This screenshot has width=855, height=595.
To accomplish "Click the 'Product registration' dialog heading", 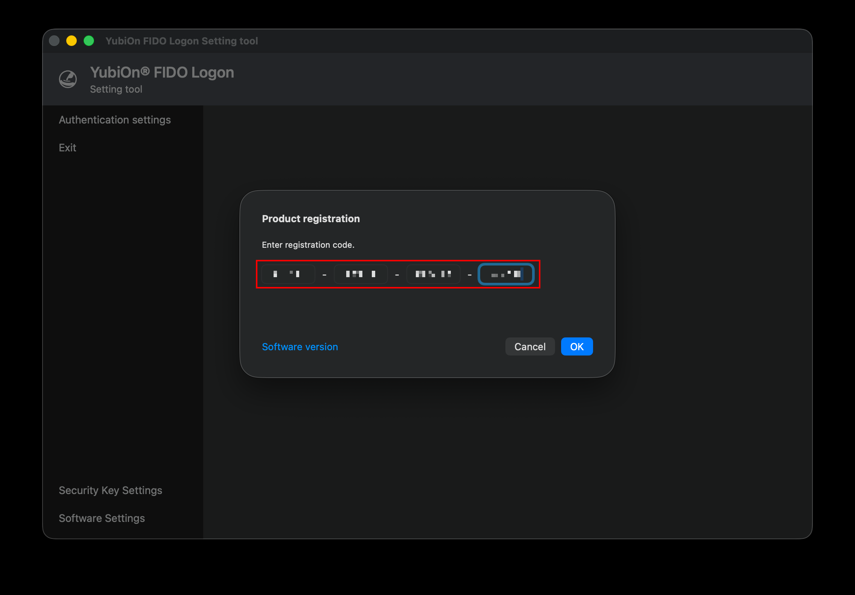I will click(311, 219).
